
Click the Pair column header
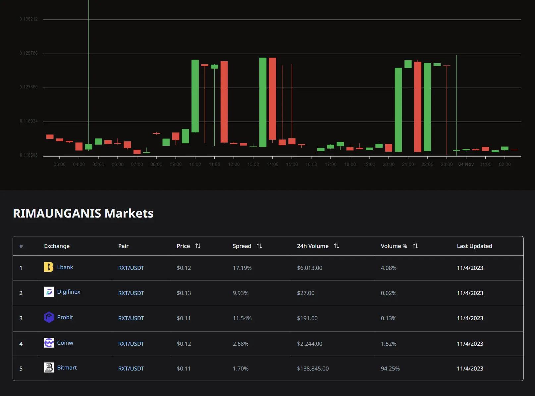coord(123,246)
